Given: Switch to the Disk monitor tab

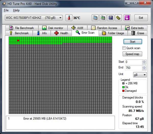Looking at the screenshot, I should [53, 28].
